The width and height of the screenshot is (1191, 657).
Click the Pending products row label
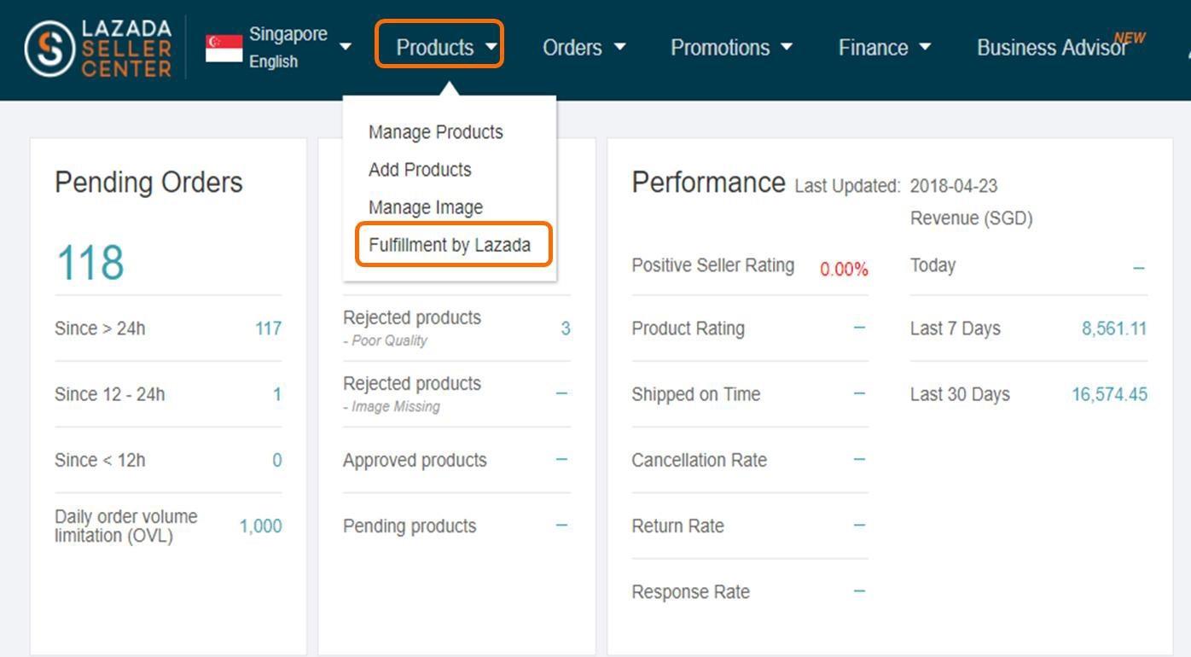(410, 526)
